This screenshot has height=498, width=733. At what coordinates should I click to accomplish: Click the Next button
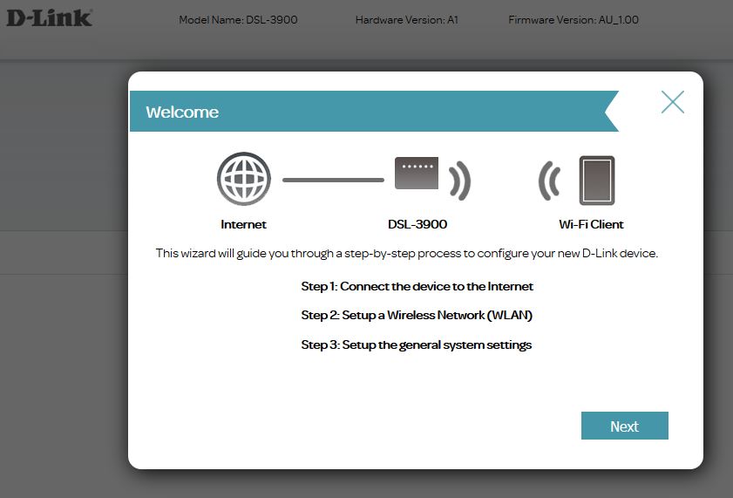[625, 426]
